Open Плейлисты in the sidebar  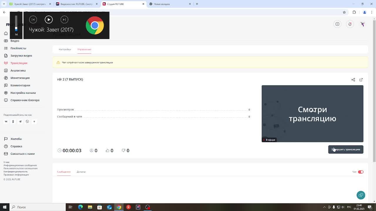click(x=18, y=48)
